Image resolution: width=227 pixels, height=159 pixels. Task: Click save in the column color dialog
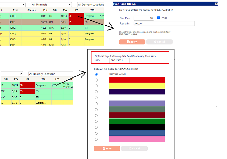pos(107,148)
